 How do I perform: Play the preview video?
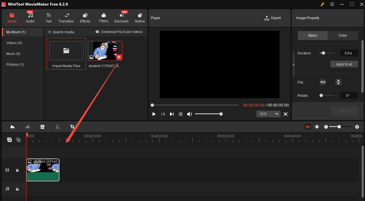click(154, 114)
